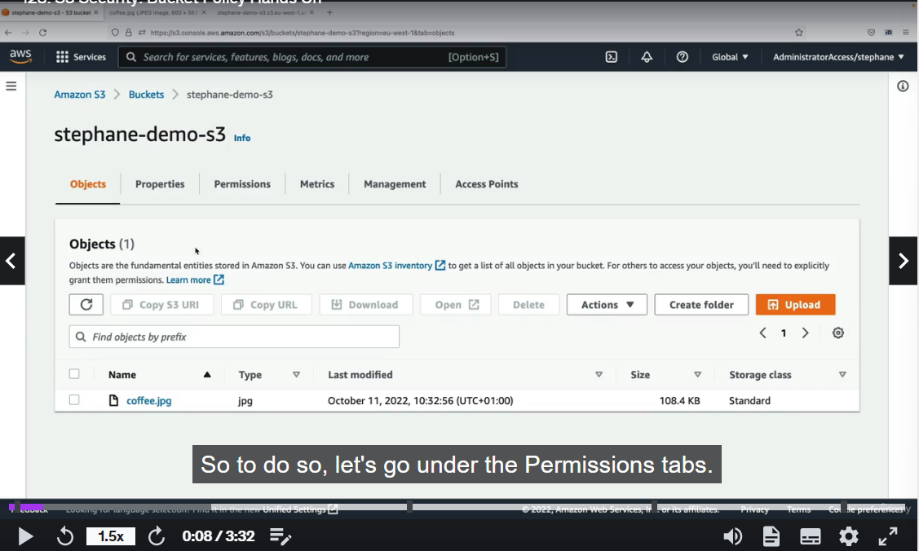Mute the video volume
Image resolution: width=919 pixels, height=551 pixels.
click(x=732, y=536)
